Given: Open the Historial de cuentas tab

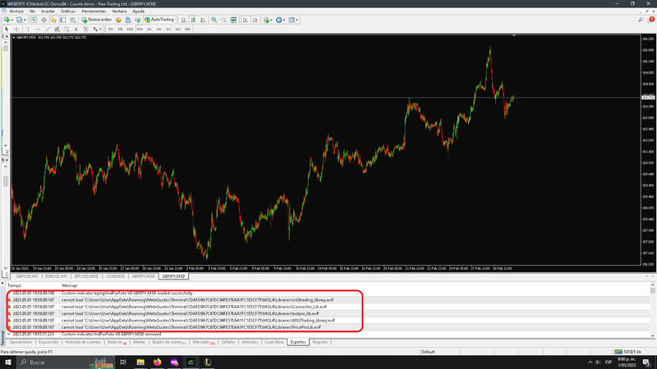Looking at the screenshot, I should [x=83, y=342].
